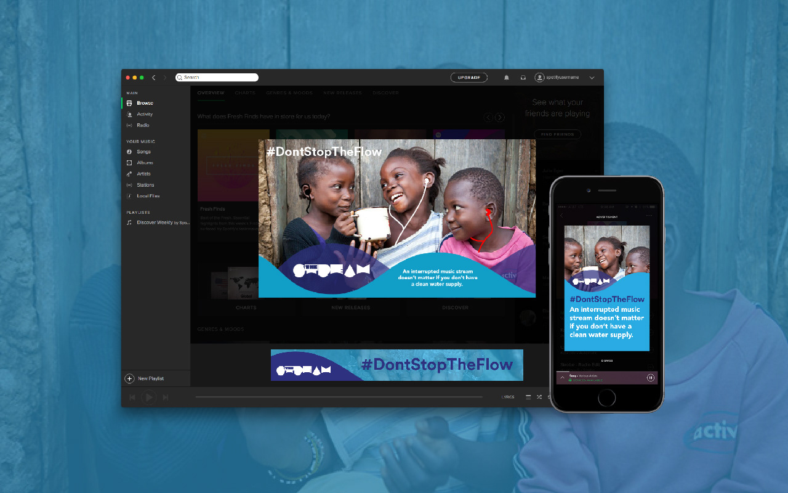Image resolution: width=788 pixels, height=493 pixels.
Task: Click the Search field in the top bar
Action: coord(217,78)
